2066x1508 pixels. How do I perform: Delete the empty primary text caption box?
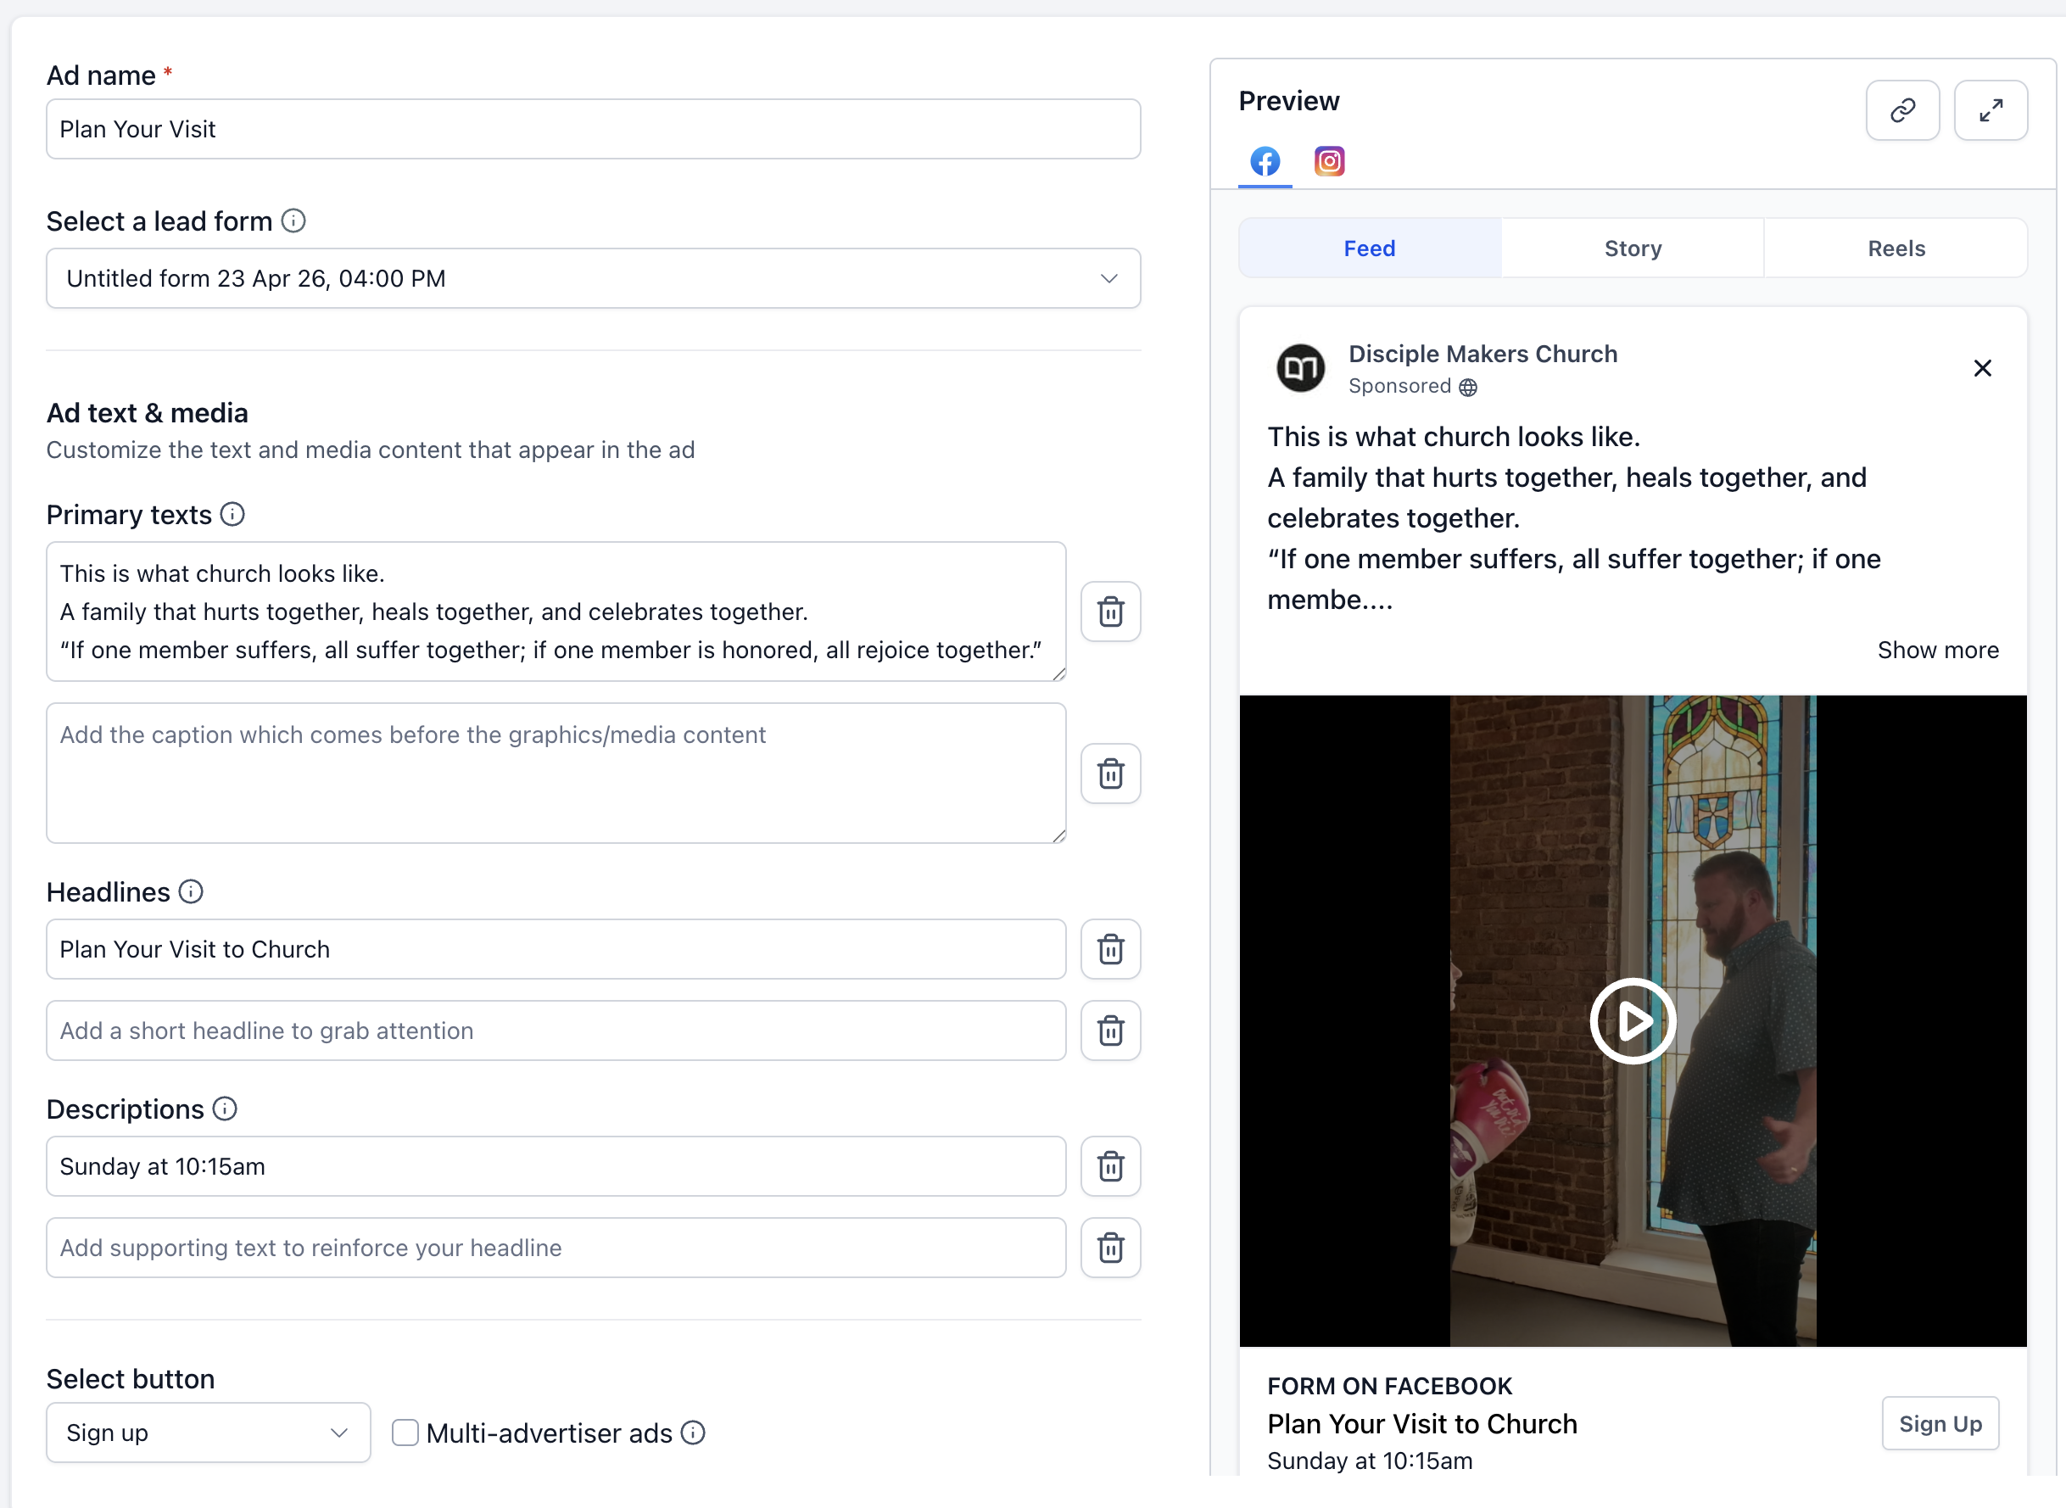point(1110,774)
